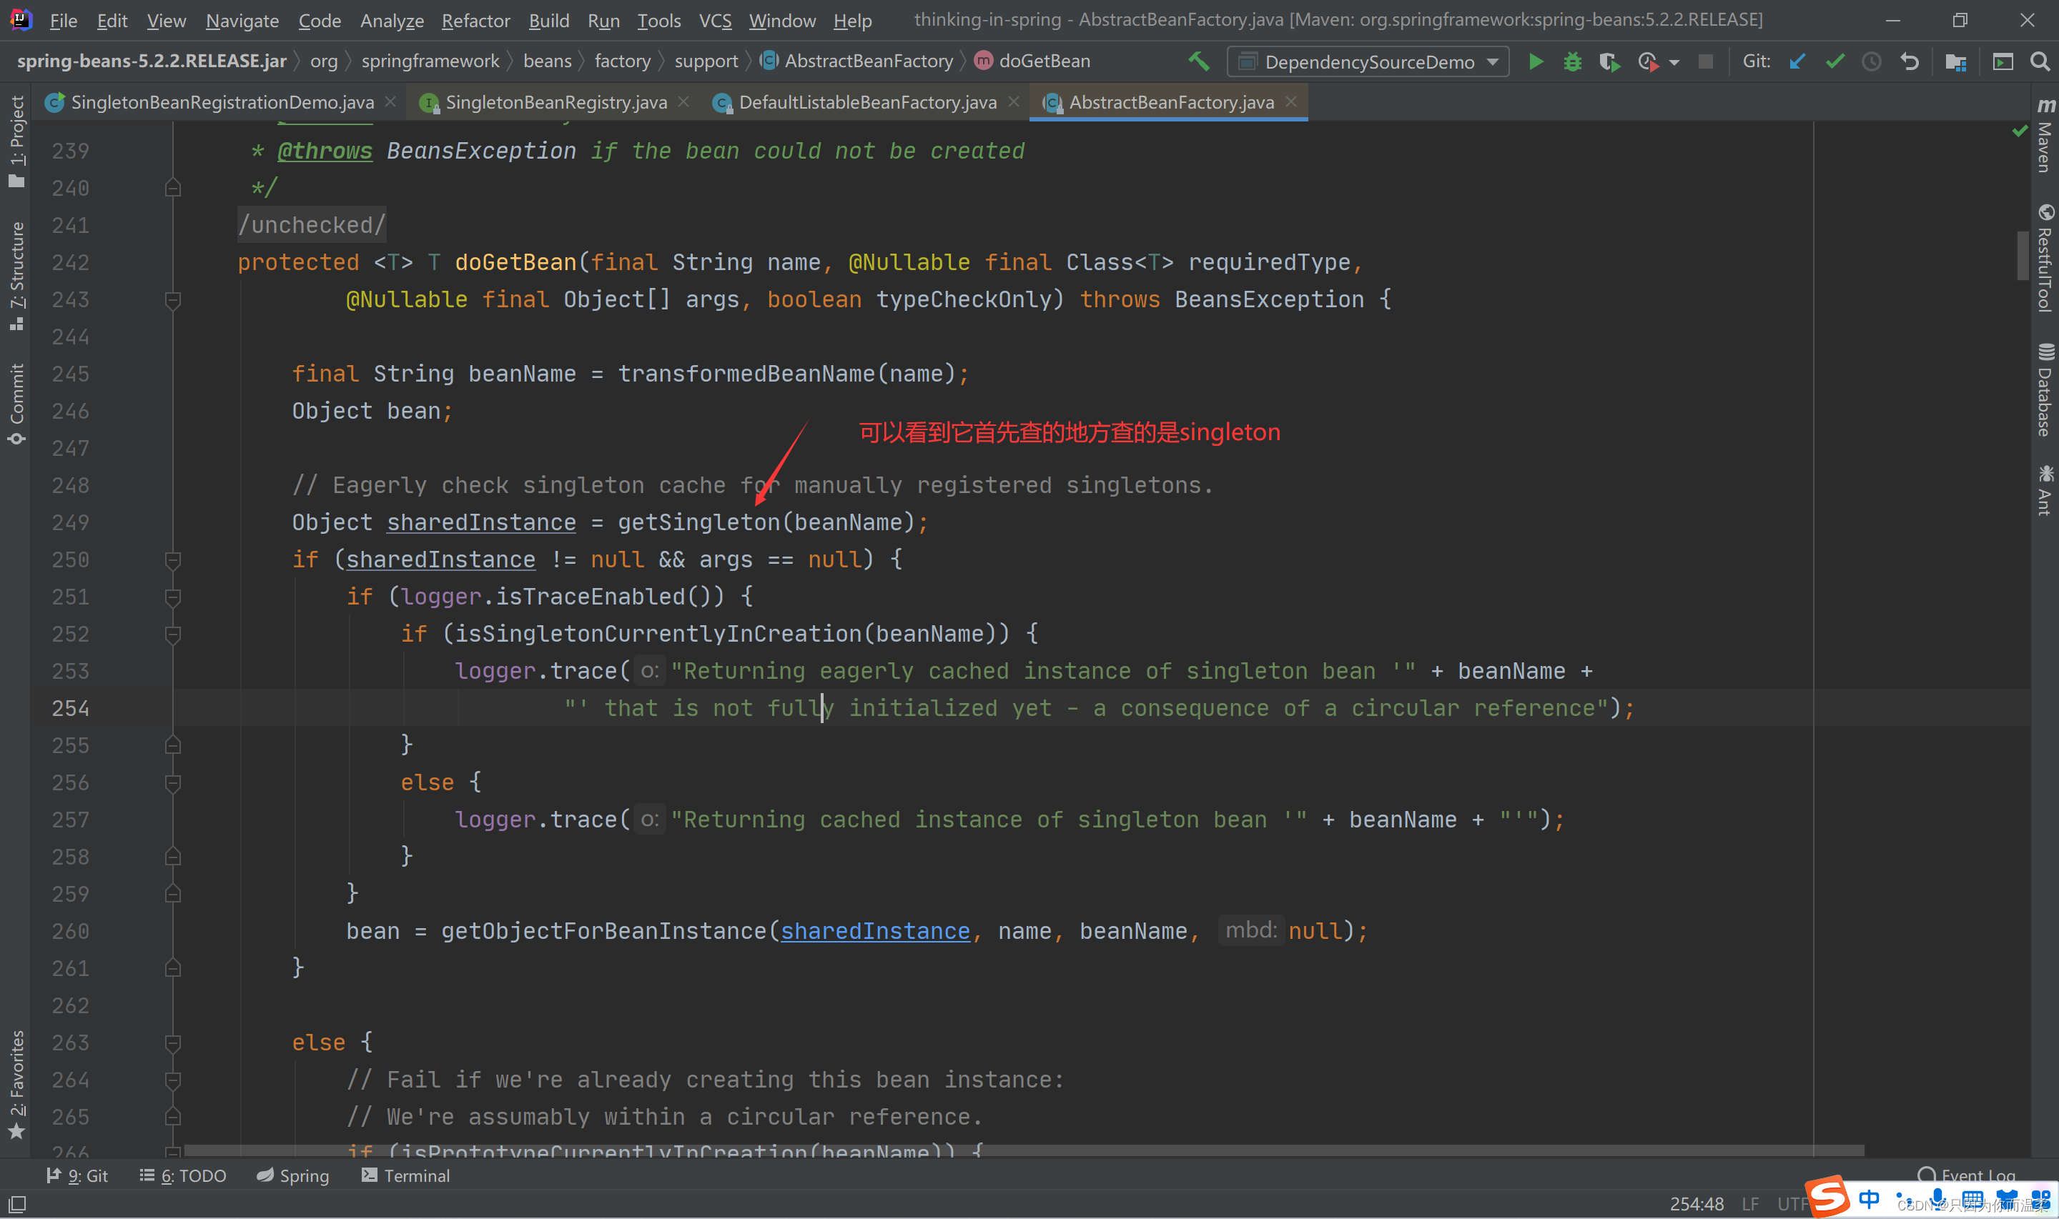Viewport: 2059px width, 1219px height.
Task: Open the Maven tool window
Action: pos(2045,136)
